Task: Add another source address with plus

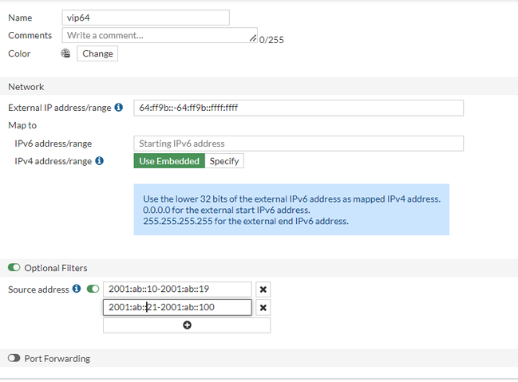Action: (x=187, y=325)
